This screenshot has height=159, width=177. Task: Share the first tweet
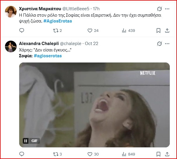(x=167, y=30)
